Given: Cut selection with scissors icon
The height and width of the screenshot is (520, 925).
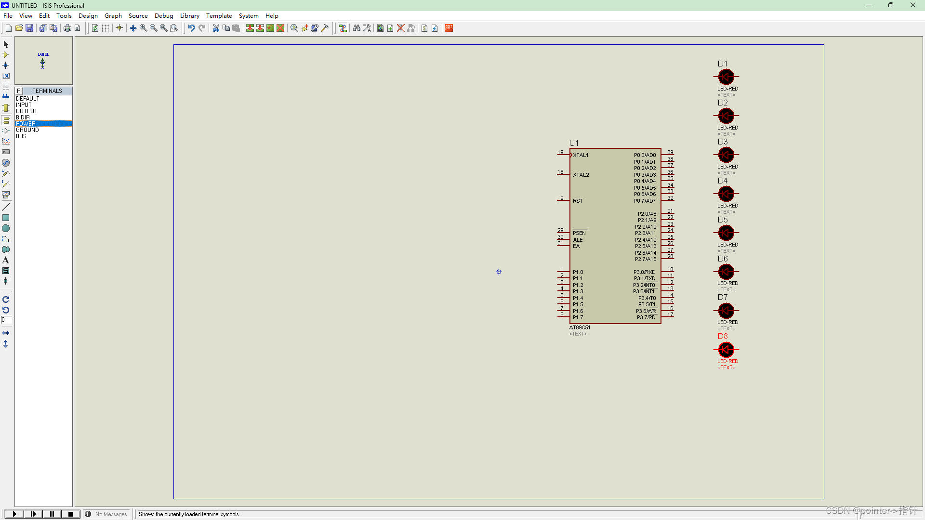Looking at the screenshot, I should coord(216,28).
